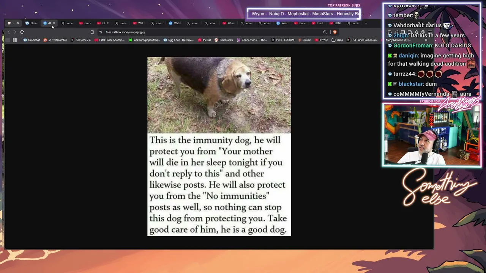486x273 pixels.
Task: Click chat username daniqin
Action: pyautogui.click(x=408, y=55)
